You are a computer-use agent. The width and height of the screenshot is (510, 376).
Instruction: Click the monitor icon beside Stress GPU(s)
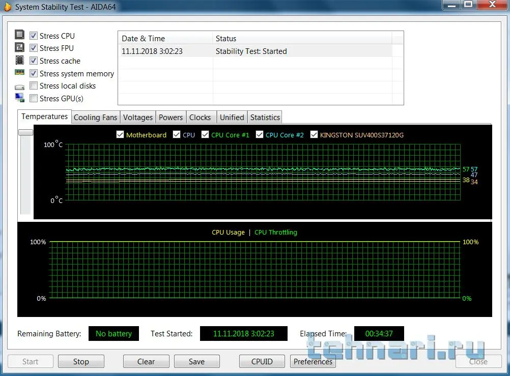pos(19,98)
